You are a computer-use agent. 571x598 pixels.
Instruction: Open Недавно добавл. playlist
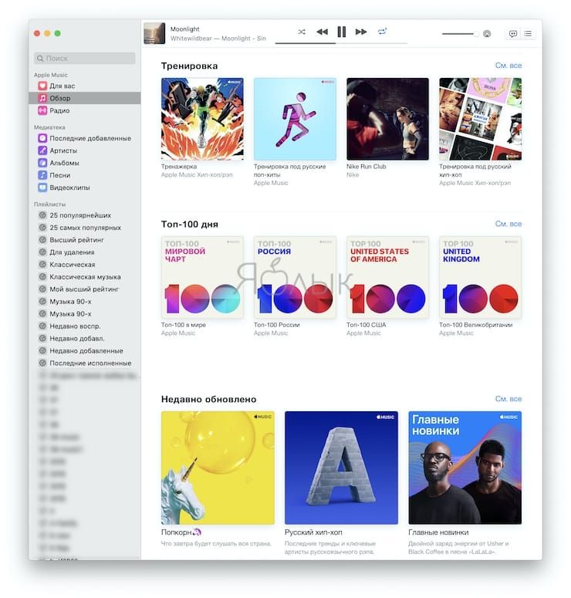85,338
